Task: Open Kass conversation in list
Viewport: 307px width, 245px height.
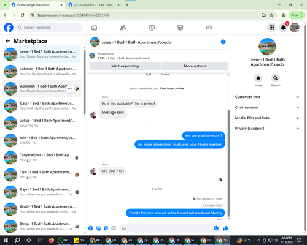Action: tap(41, 106)
